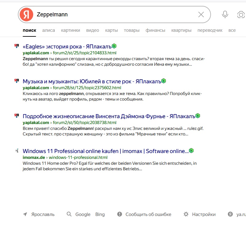
Task: Click Сообщить об ошибке link
Action: point(148,214)
